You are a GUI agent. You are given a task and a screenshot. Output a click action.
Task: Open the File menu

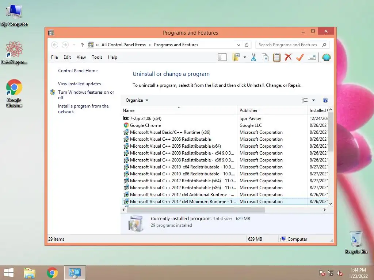click(x=54, y=57)
